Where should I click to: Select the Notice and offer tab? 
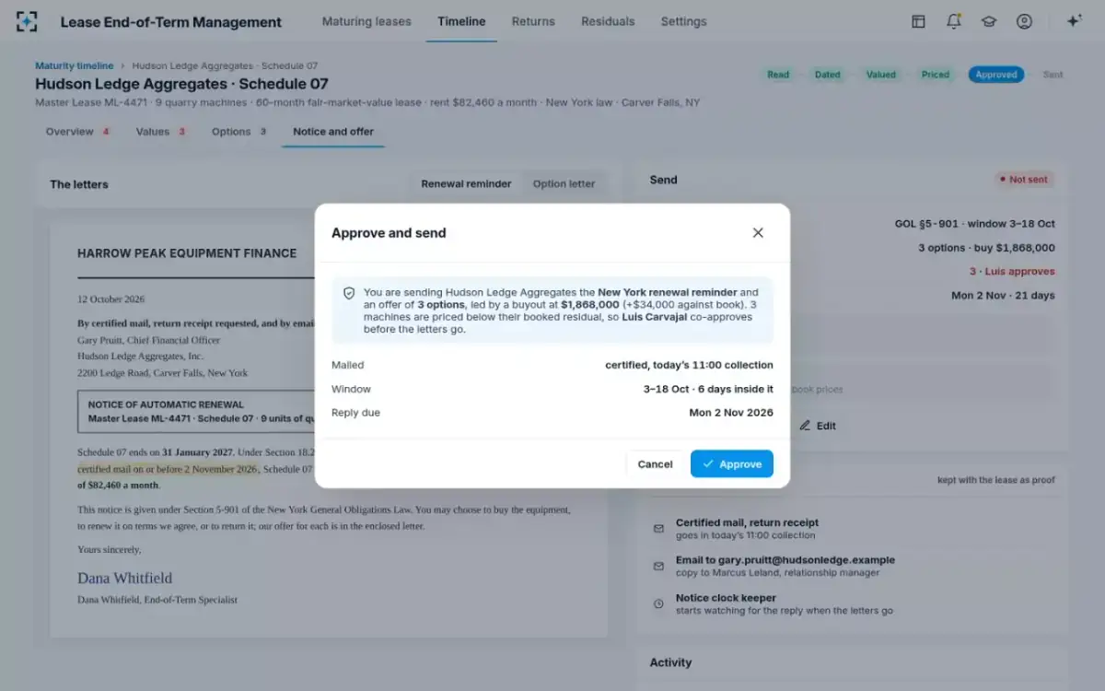pyautogui.click(x=333, y=132)
